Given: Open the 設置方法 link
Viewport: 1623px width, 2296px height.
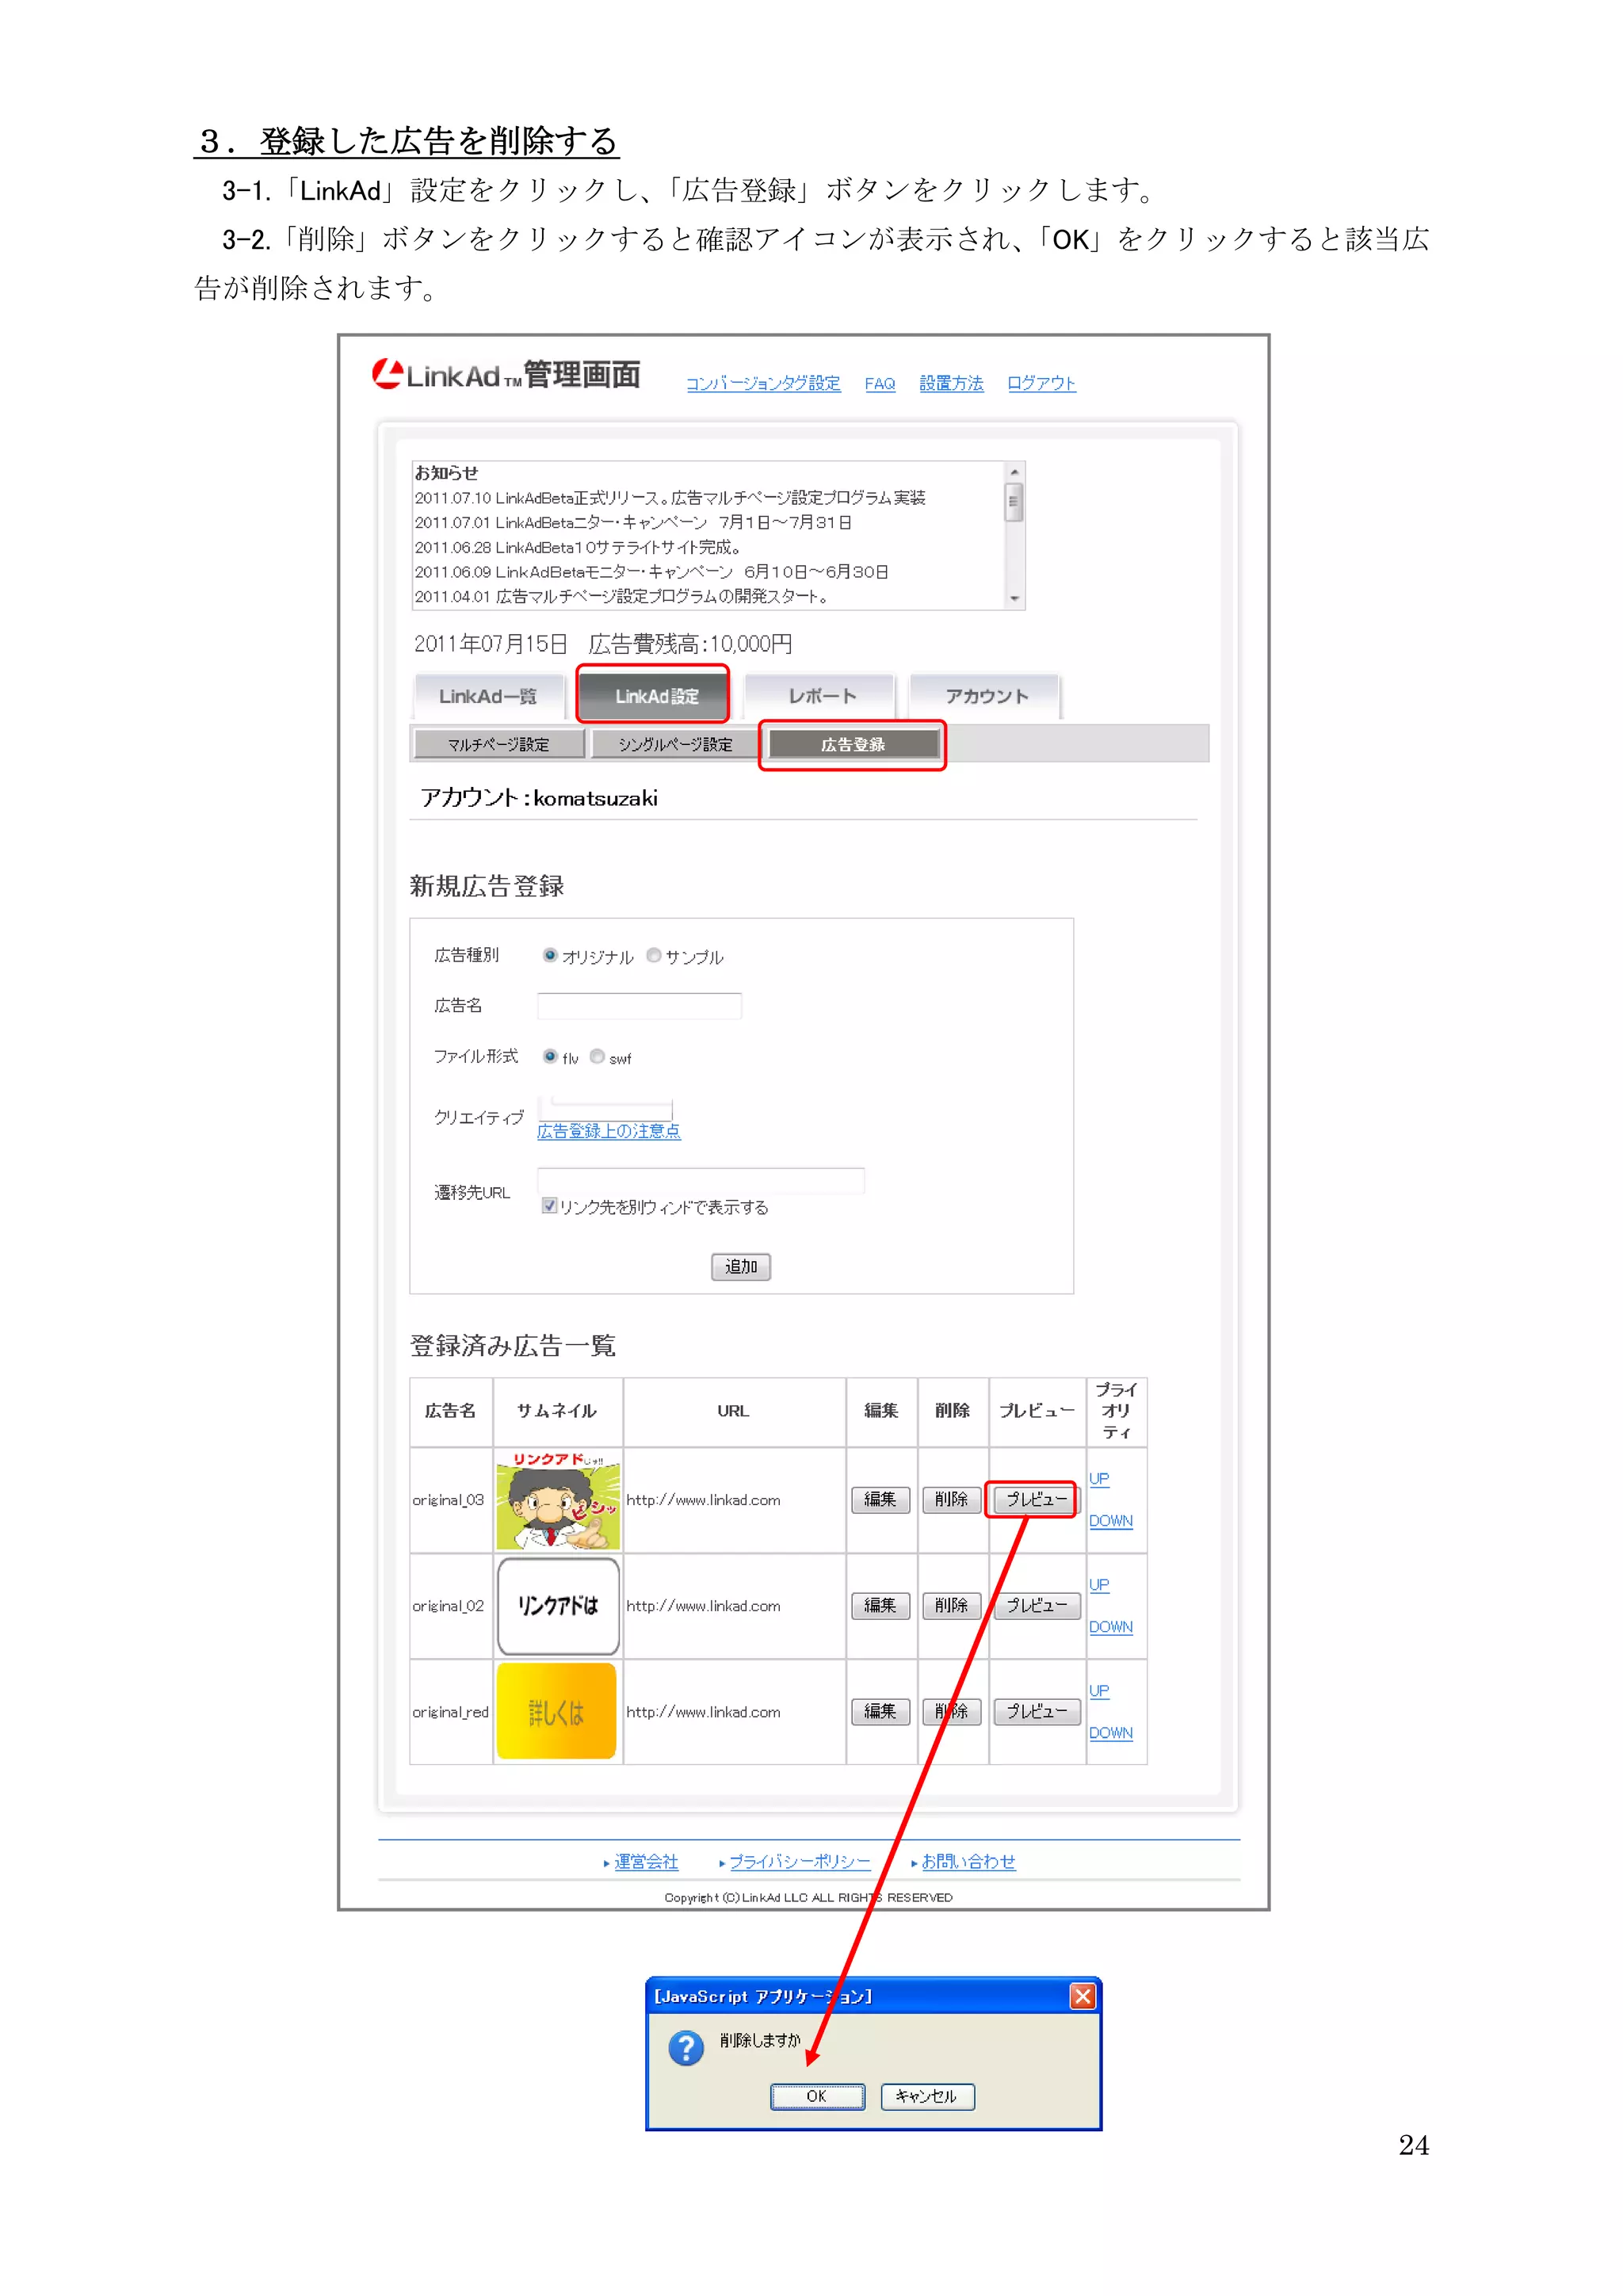Looking at the screenshot, I should tap(951, 383).
